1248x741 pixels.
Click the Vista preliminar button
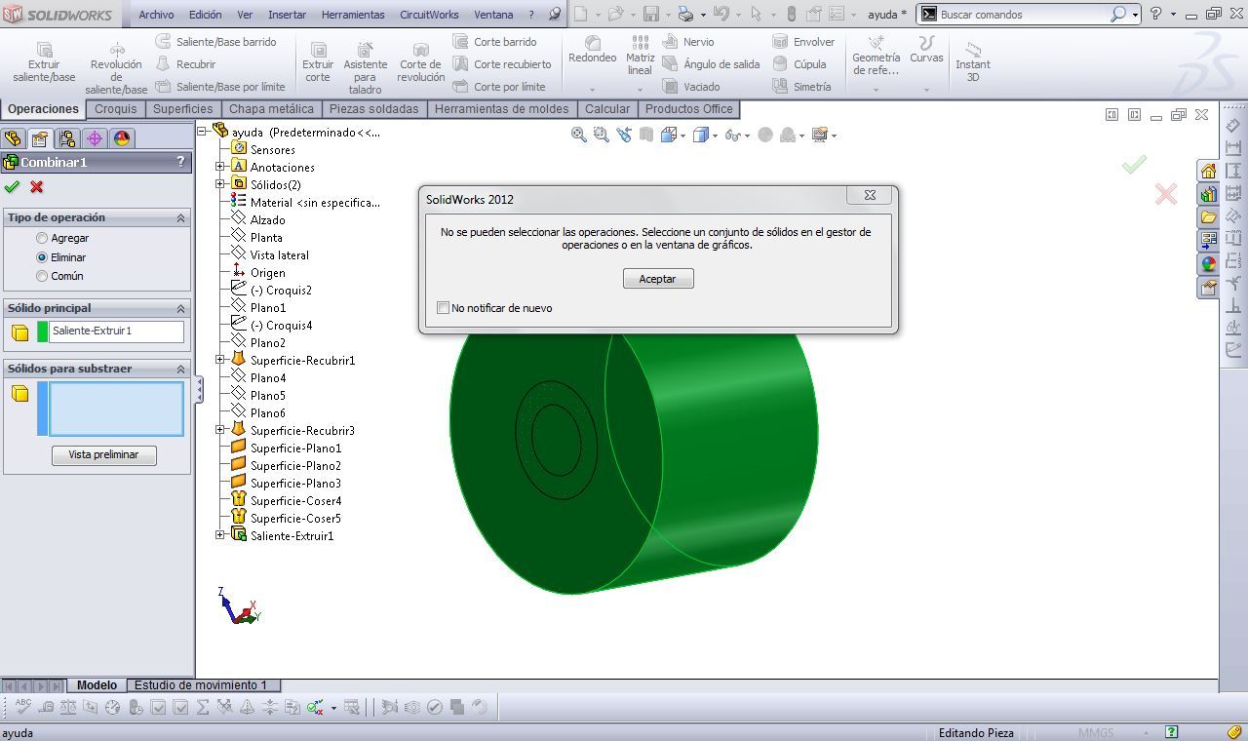pyautogui.click(x=103, y=455)
